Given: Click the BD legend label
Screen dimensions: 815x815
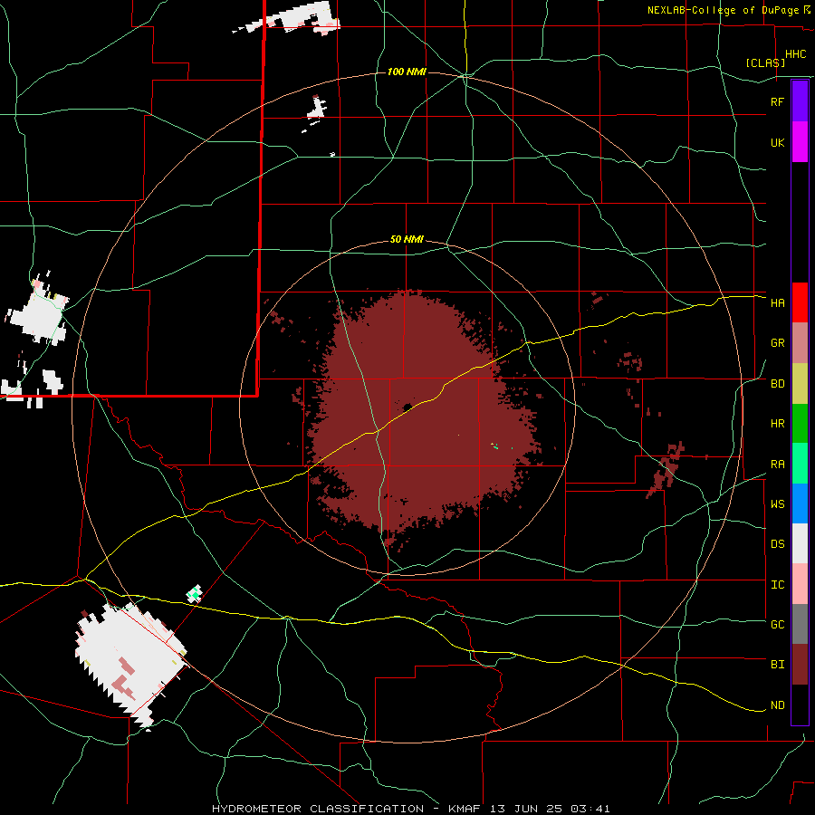Looking at the screenshot, I should tap(777, 384).
